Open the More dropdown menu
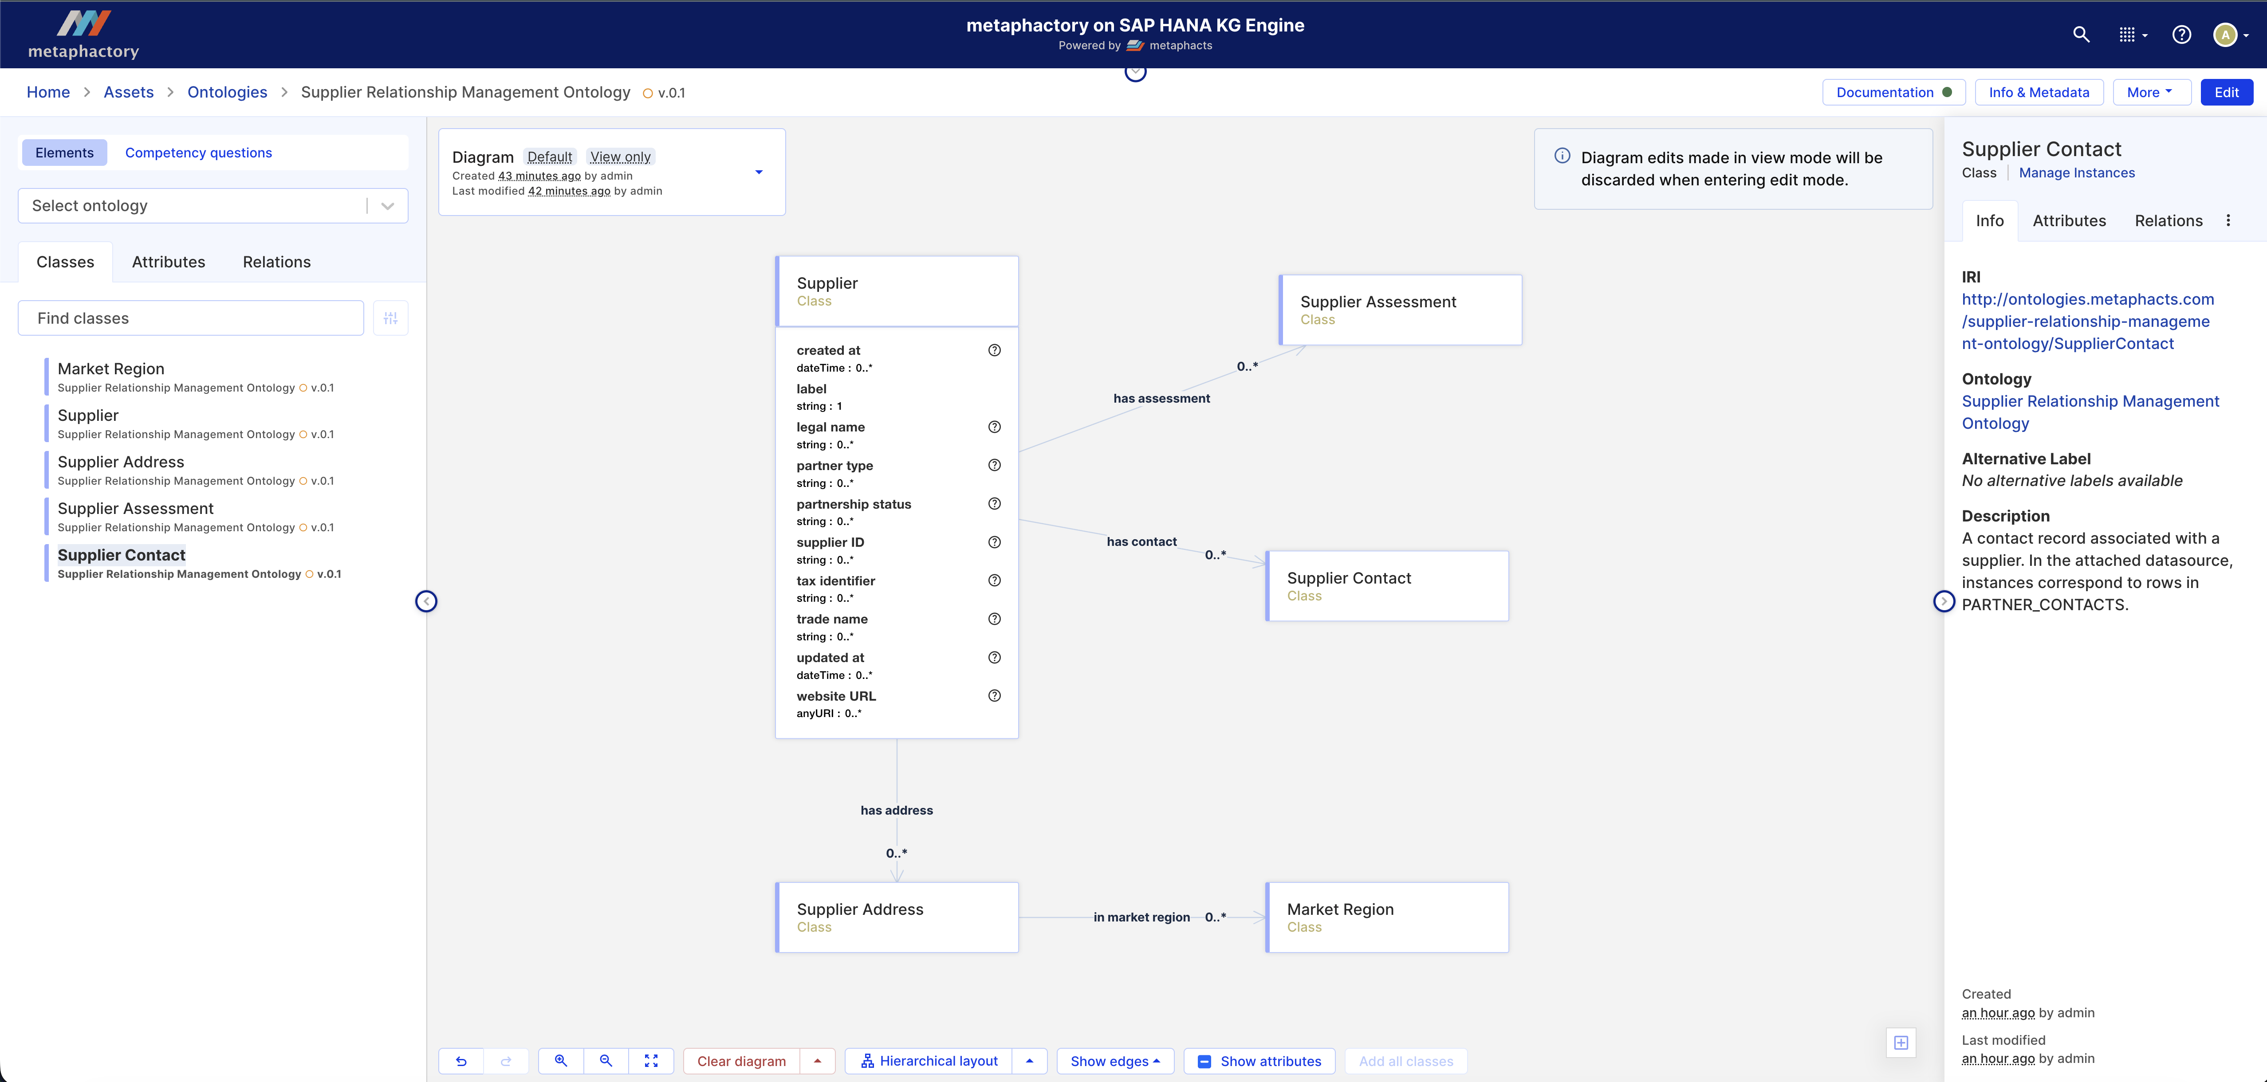The image size is (2267, 1082). 2151,92
